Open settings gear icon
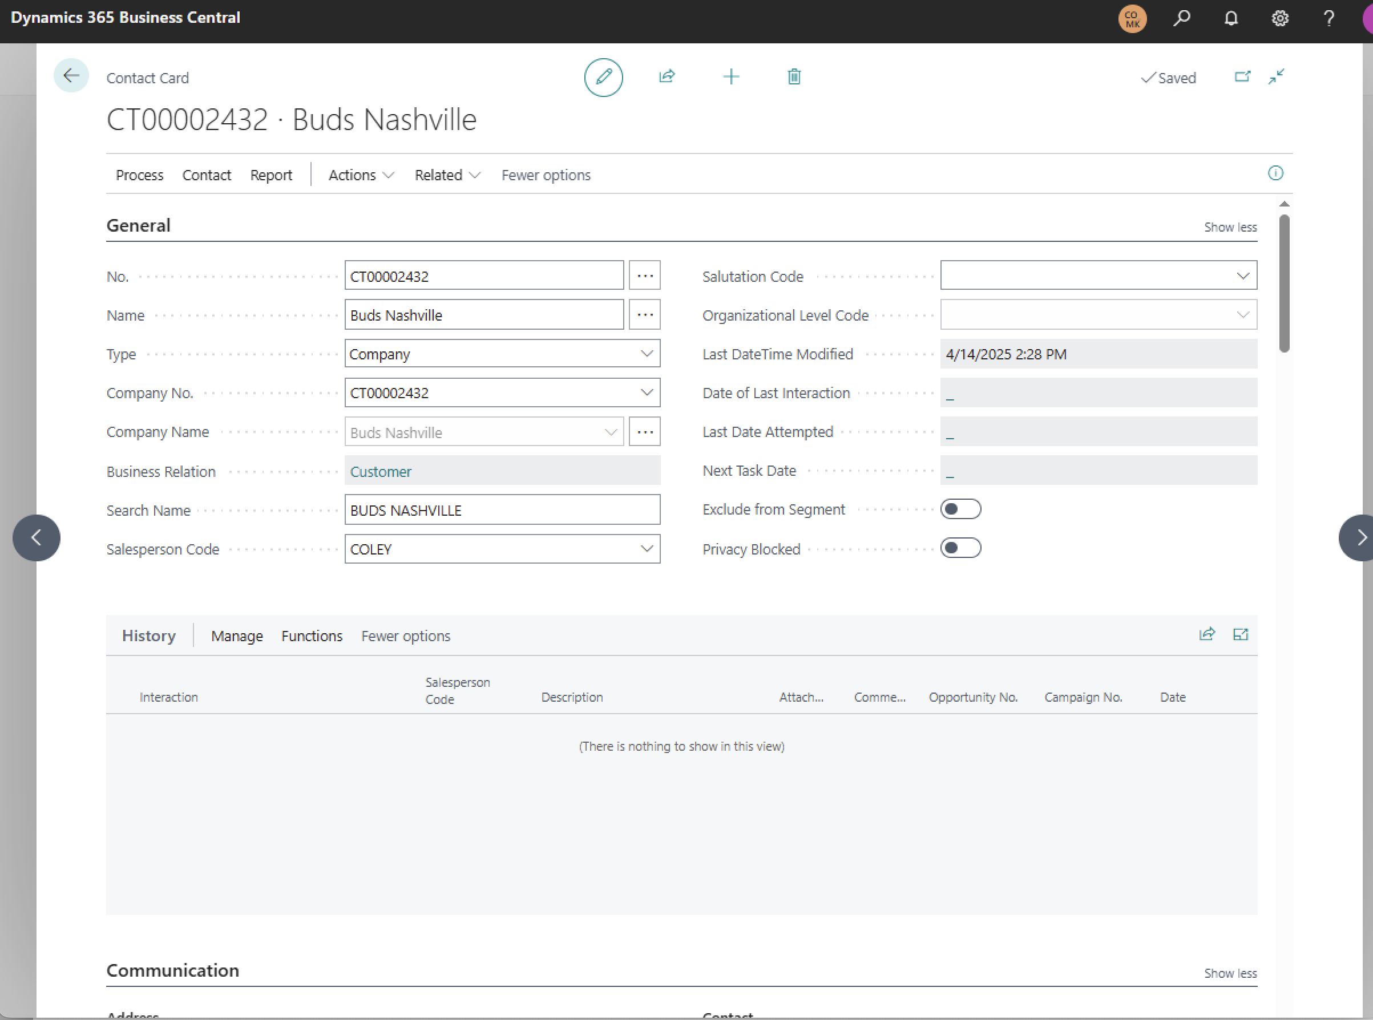 (1280, 18)
